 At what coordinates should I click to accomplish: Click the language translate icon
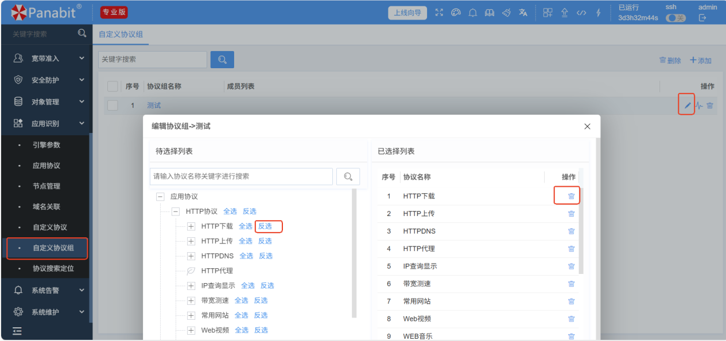(523, 13)
